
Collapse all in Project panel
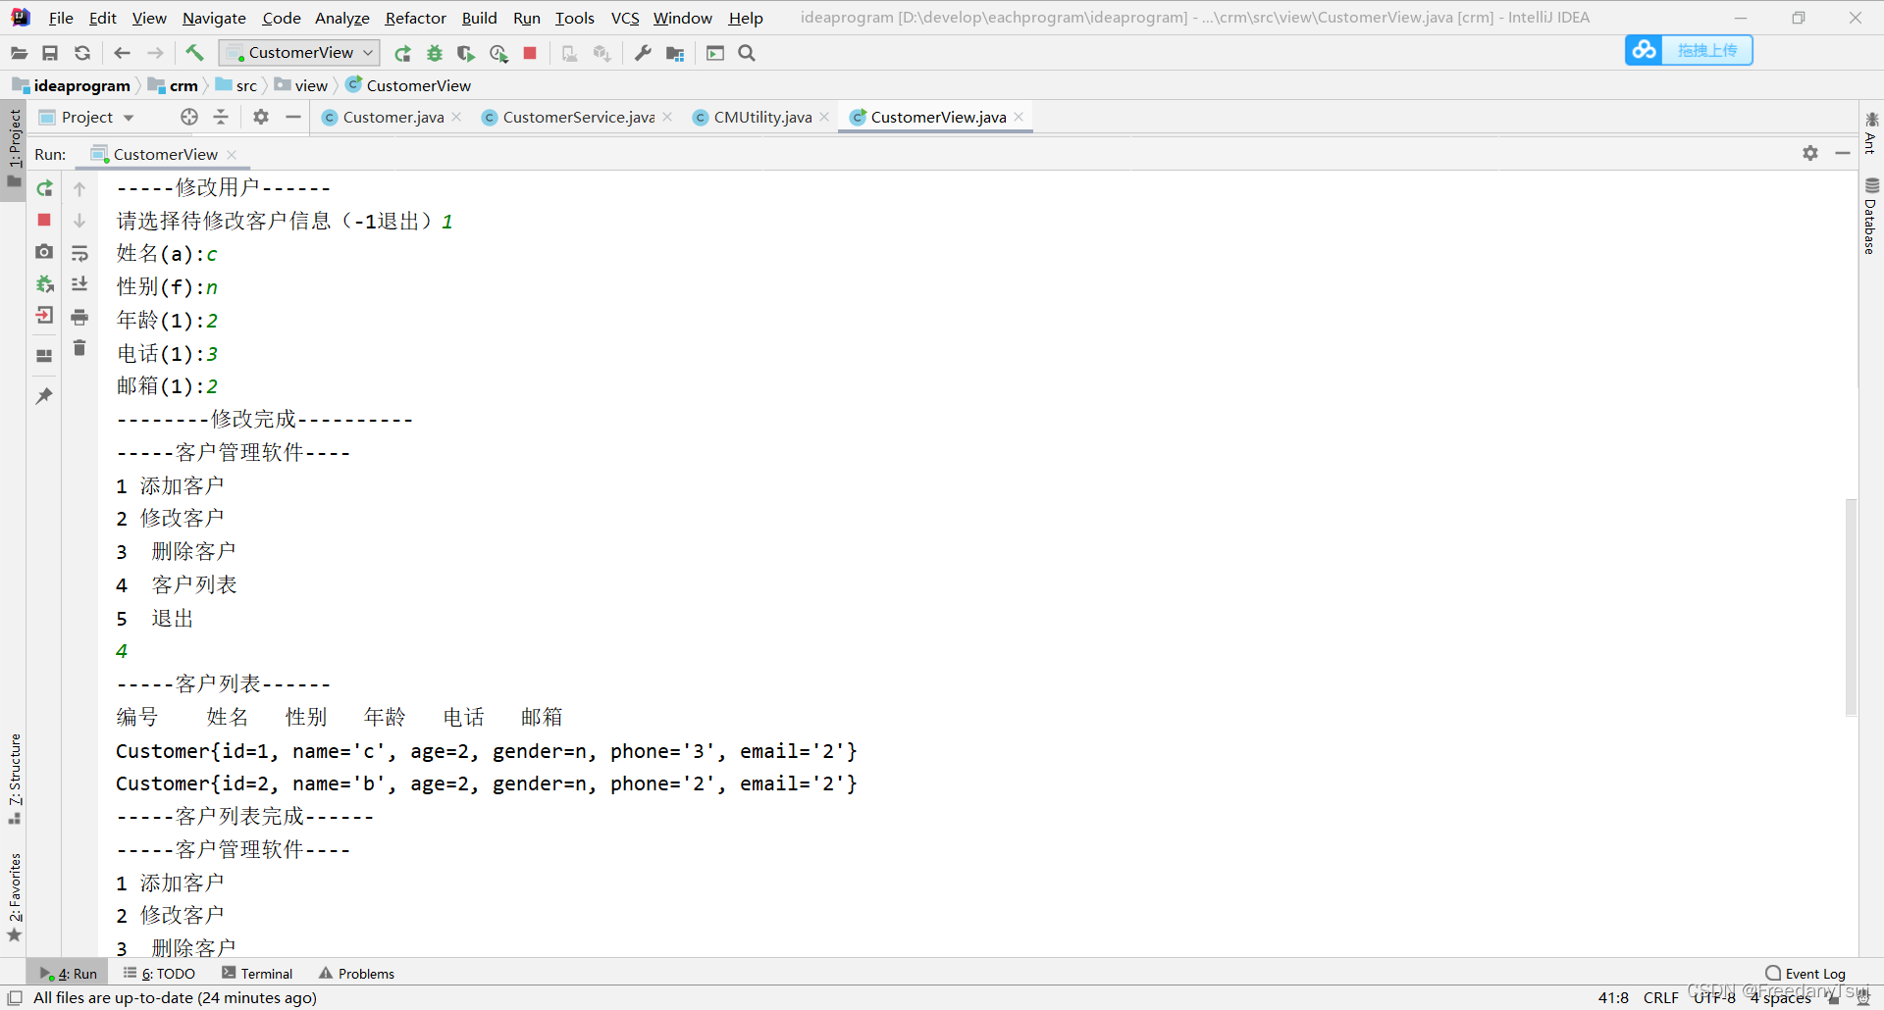point(221,118)
